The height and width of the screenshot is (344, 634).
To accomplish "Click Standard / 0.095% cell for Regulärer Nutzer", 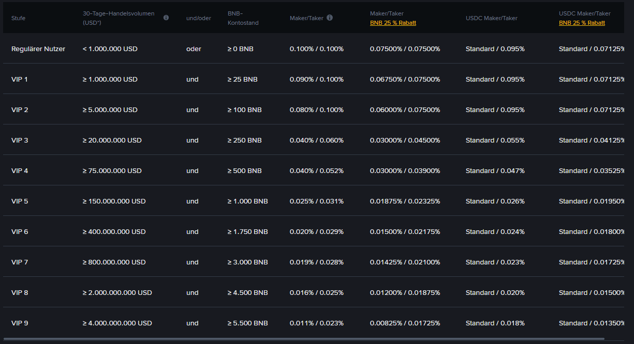I will click(494, 49).
